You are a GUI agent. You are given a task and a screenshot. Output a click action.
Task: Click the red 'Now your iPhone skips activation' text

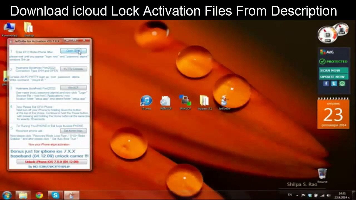tap(49, 144)
